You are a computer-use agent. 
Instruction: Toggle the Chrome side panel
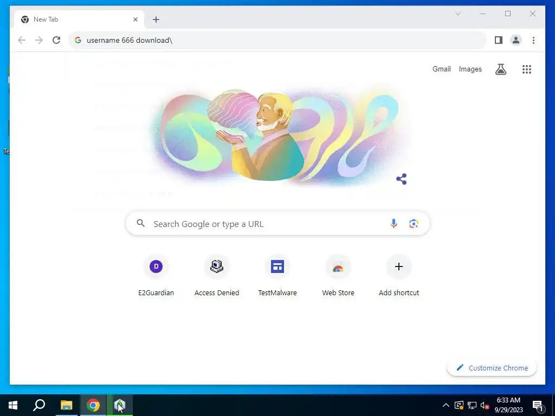(499, 40)
